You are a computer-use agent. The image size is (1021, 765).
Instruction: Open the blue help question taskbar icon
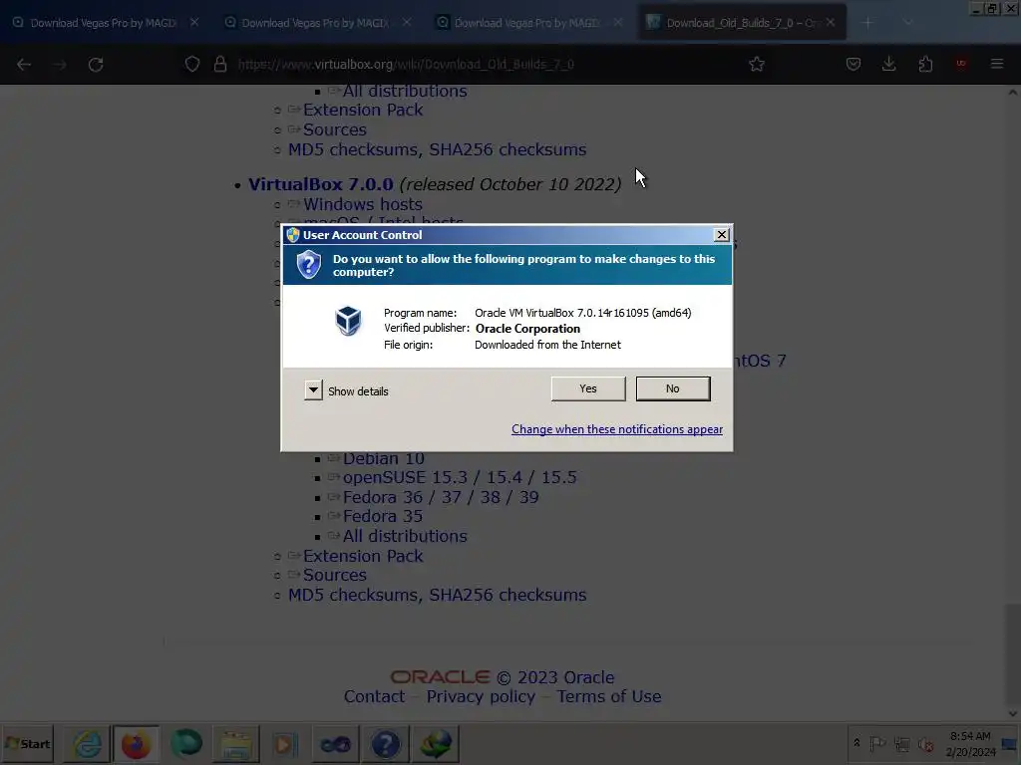386,743
